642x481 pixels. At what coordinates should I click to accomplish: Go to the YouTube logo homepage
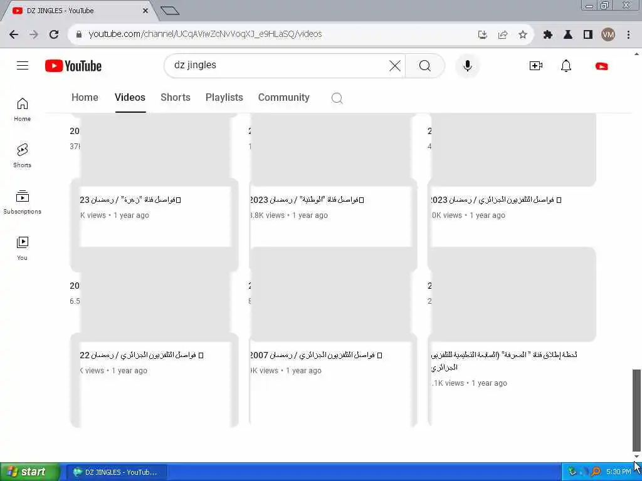point(73,66)
